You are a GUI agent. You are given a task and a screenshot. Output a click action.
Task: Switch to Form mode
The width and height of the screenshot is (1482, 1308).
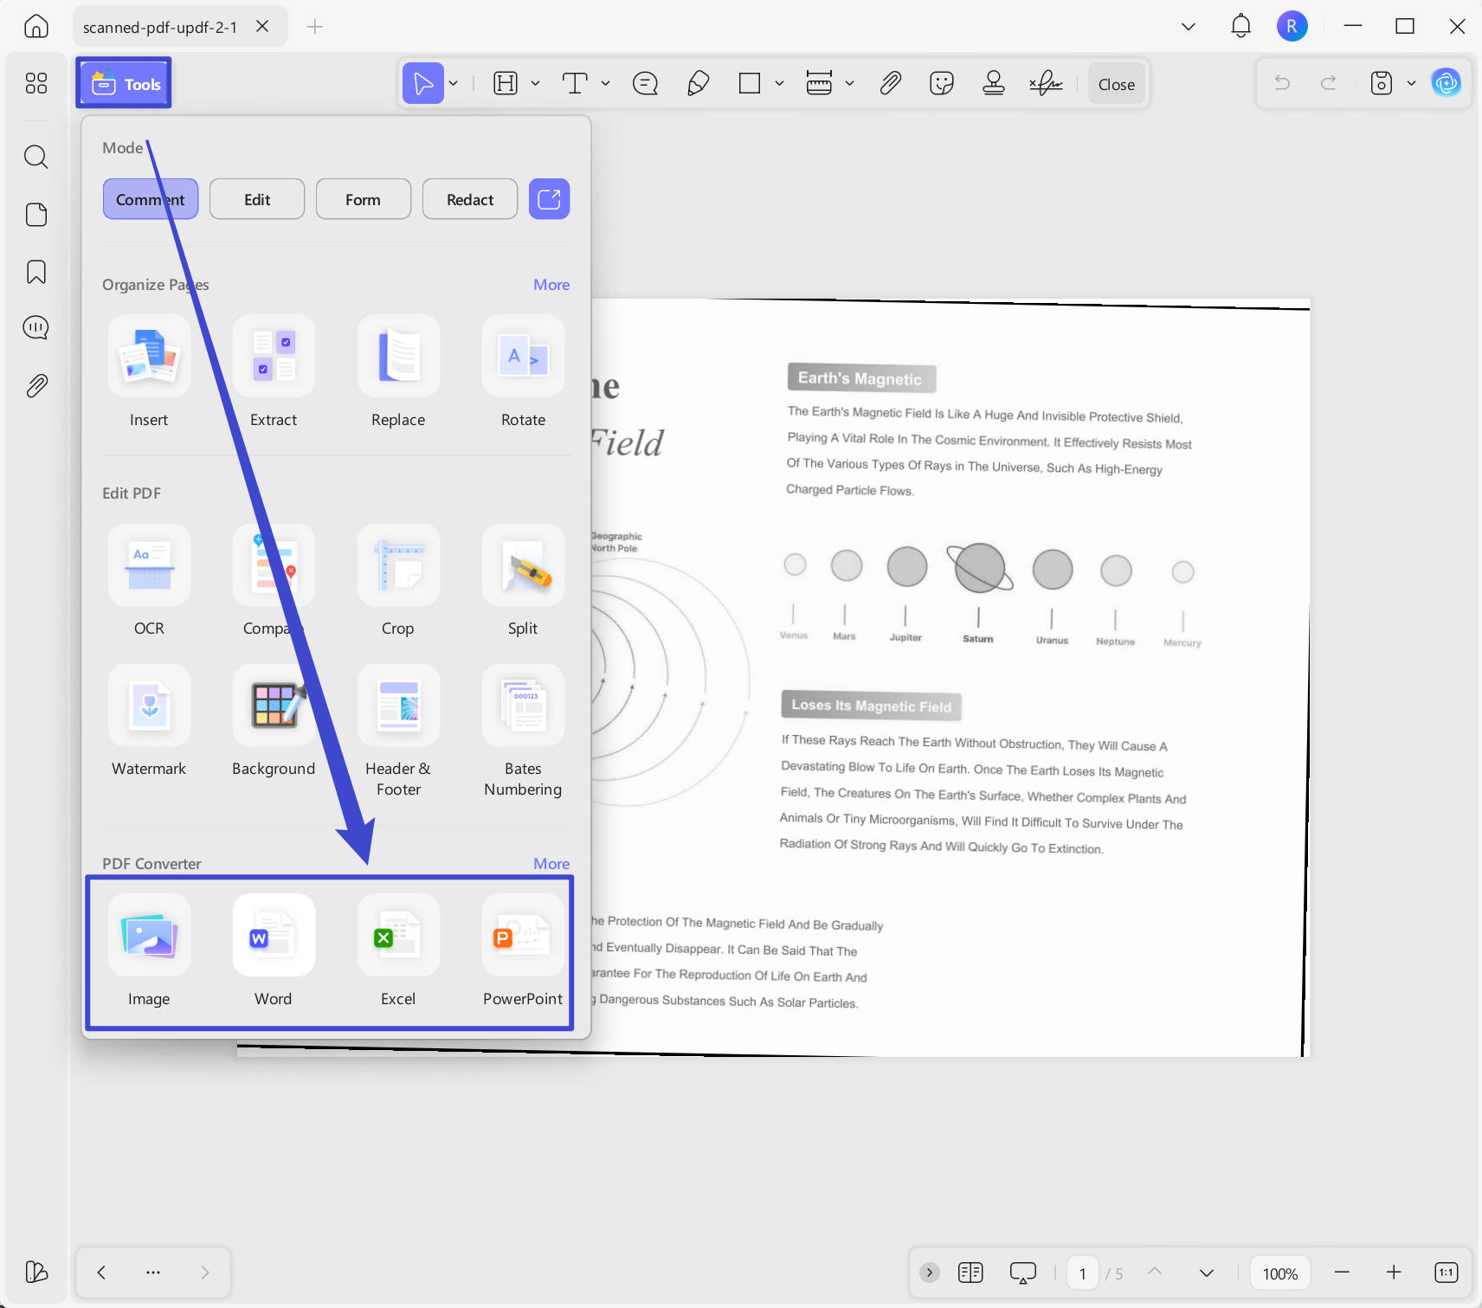point(364,199)
